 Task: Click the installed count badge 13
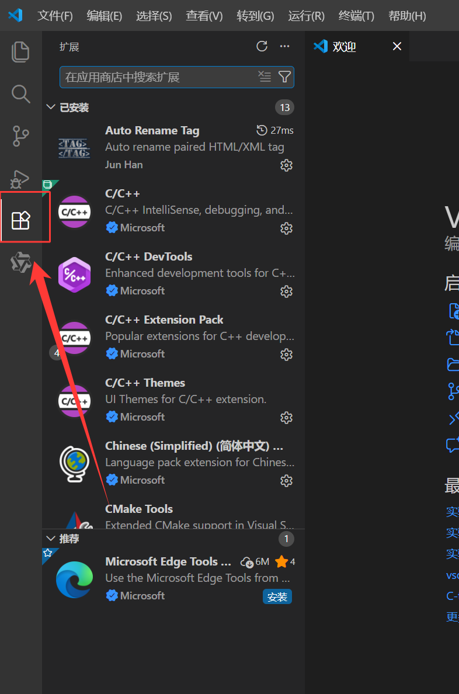284,107
